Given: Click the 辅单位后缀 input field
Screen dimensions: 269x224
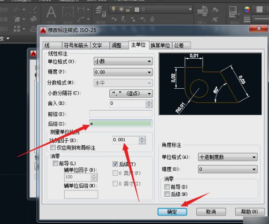Looking at the screenshot, I should point(81,194).
